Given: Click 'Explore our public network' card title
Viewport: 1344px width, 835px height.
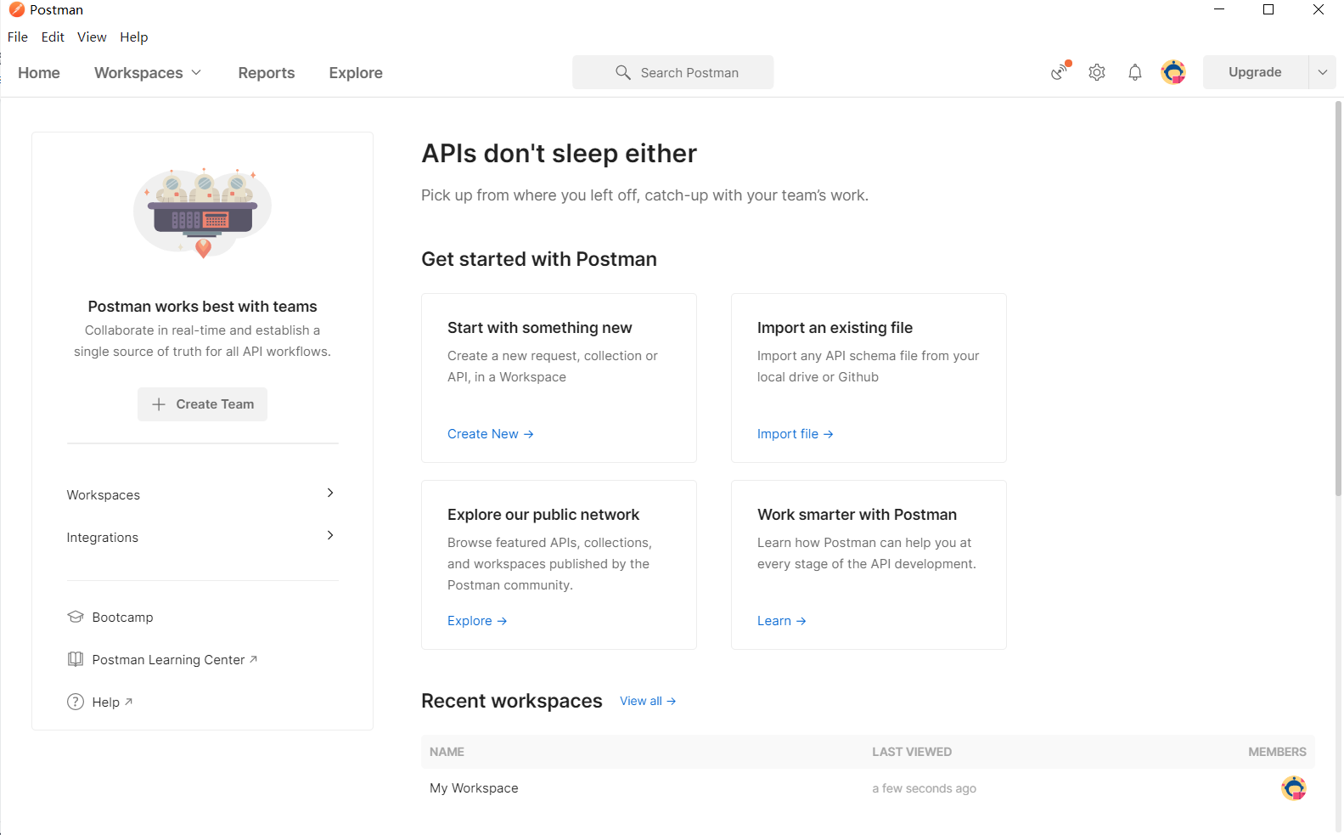Looking at the screenshot, I should pyautogui.click(x=543, y=515).
